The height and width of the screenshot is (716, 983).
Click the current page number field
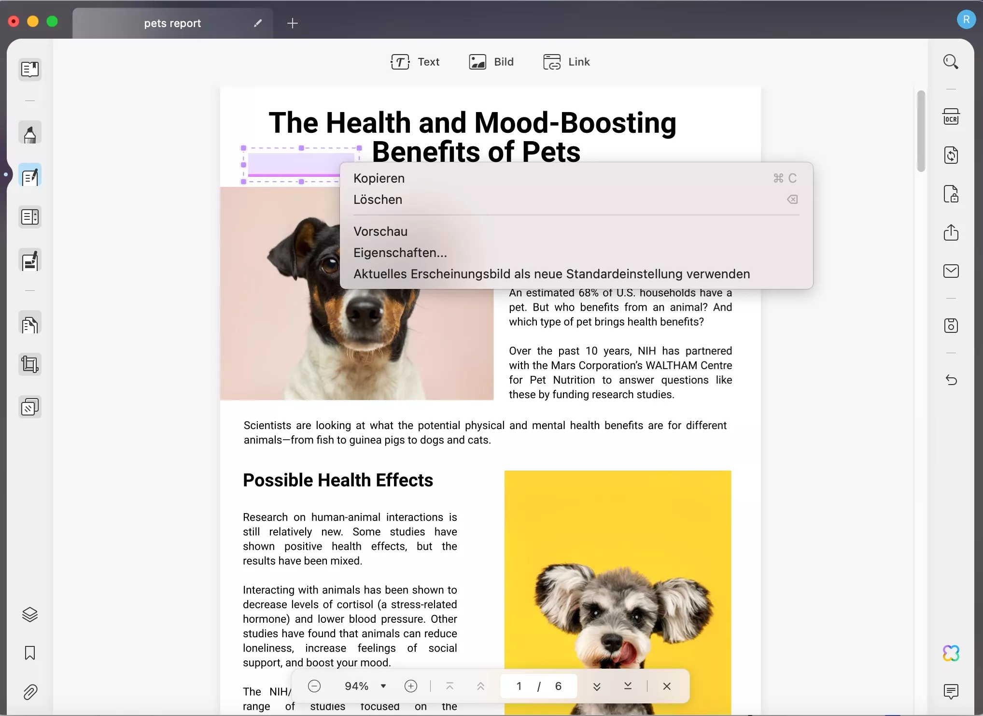point(519,686)
